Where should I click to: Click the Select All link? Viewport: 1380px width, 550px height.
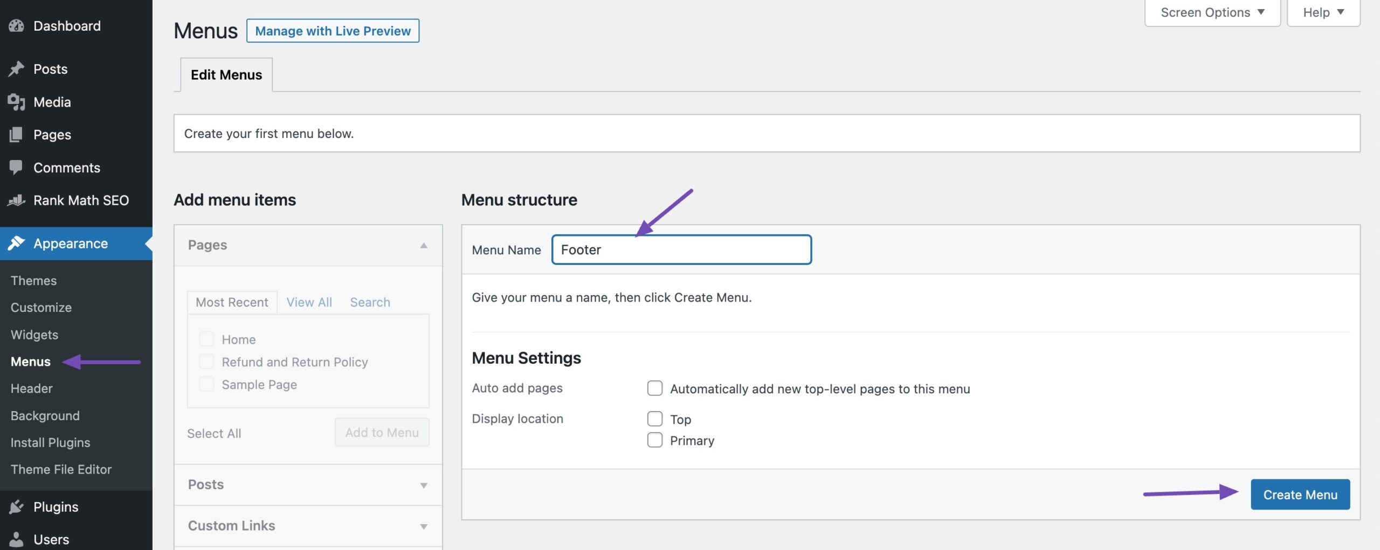coord(214,434)
